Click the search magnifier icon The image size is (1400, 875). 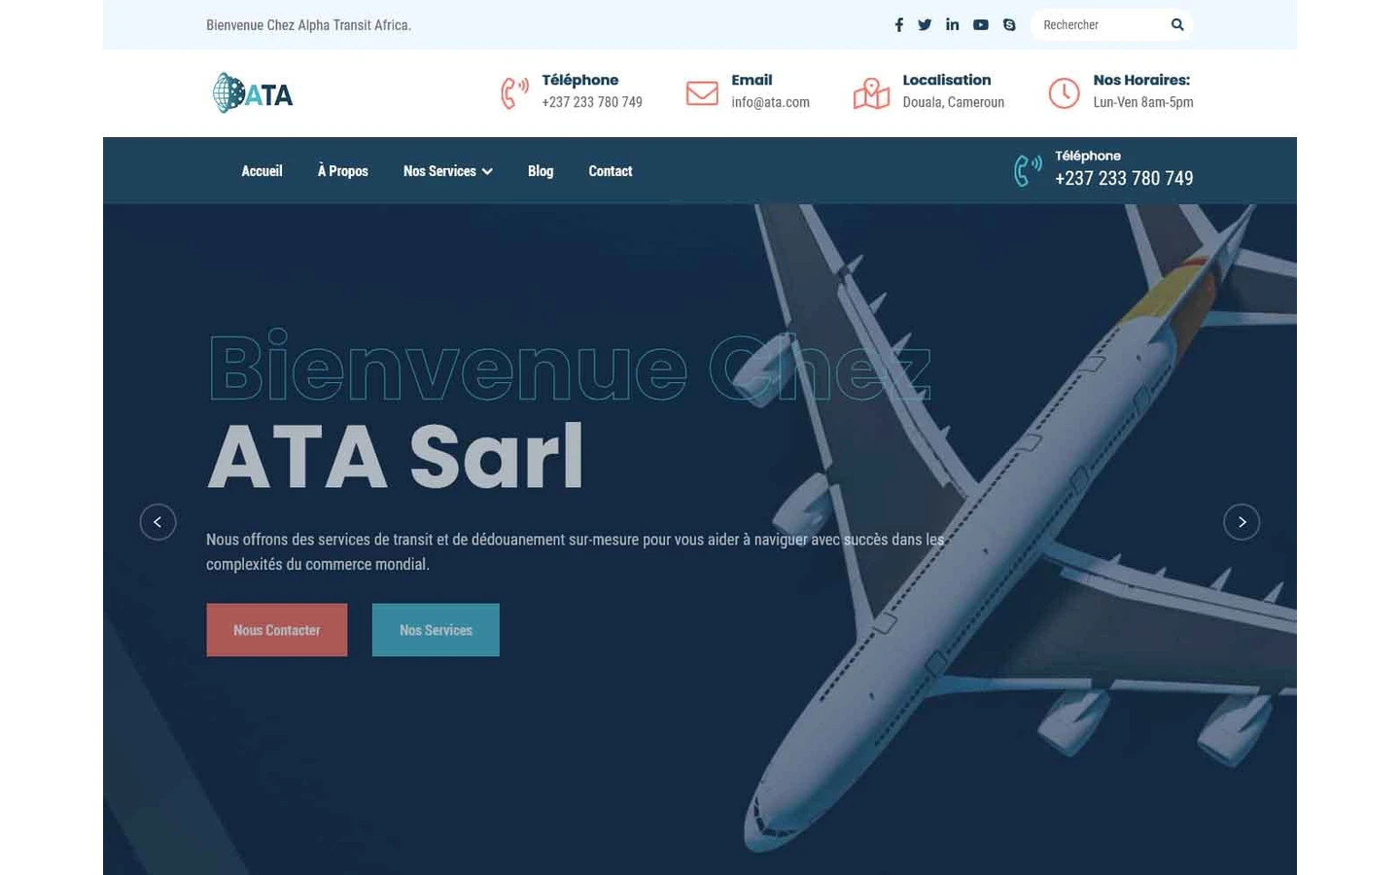(x=1177, y=25)
